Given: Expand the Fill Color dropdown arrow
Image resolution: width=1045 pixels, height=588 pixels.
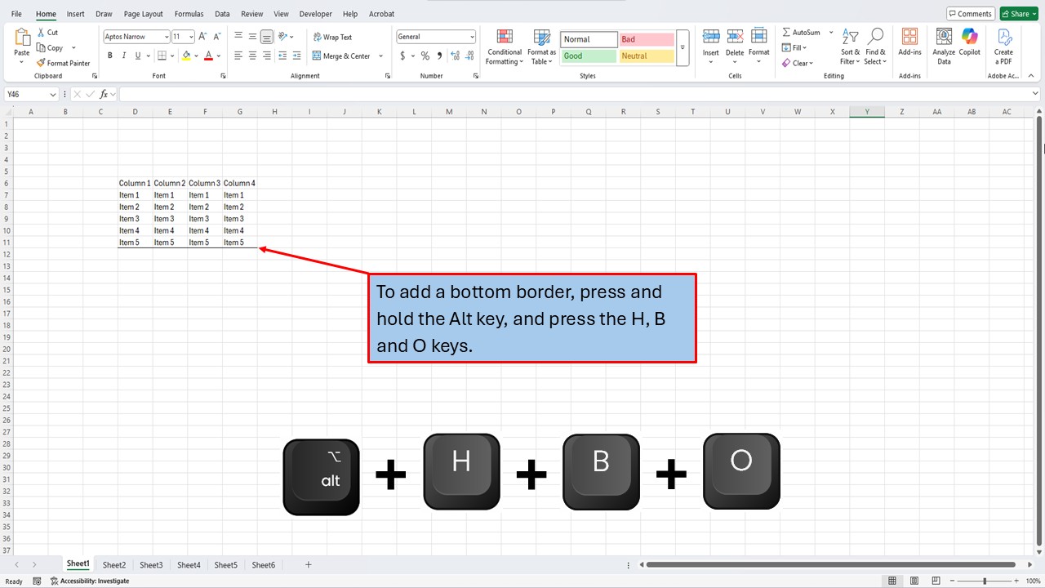Looking at the screenshot, I should coord(196,56).
